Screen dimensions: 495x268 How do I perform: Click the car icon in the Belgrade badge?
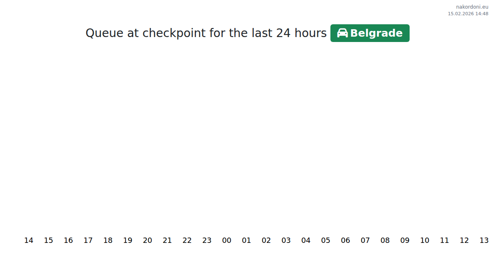[x=342, y=33]
